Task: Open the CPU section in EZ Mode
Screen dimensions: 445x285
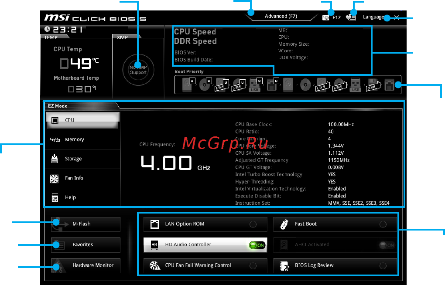Action: tap(82, 120)
